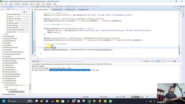
Task: Collapse the src folder under OptionalExample
Action: point(3,87)
